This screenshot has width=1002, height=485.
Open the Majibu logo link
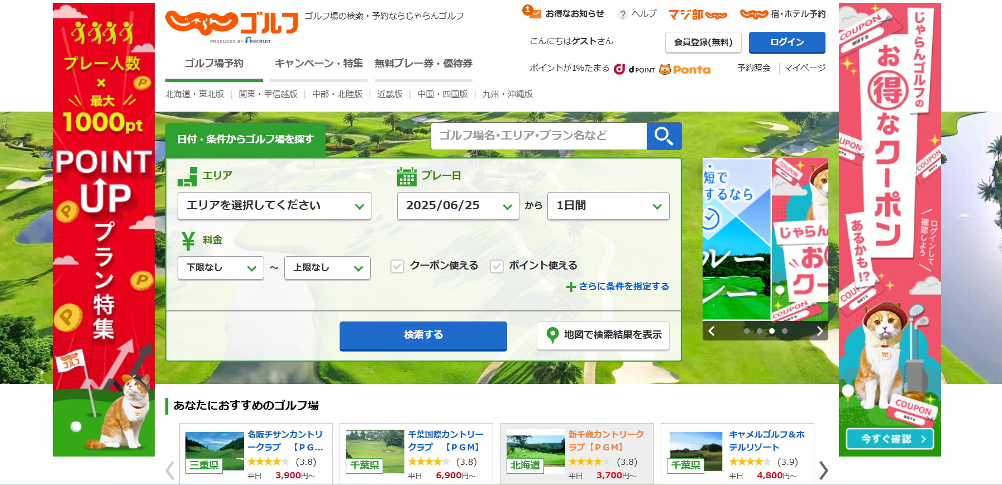698,15
